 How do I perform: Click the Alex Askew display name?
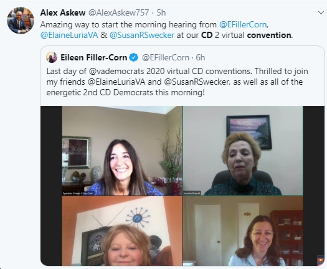tap(63, 12)
